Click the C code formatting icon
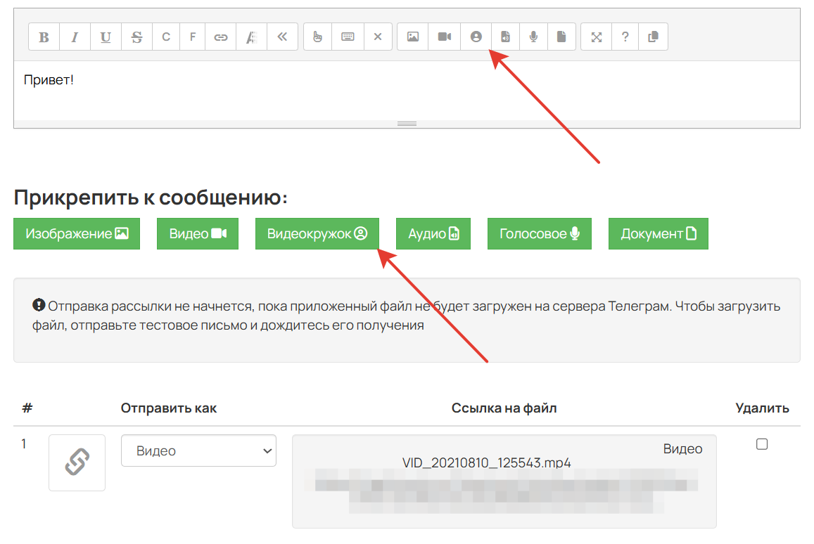Screen dimensions: 814x544 (166, 37)
